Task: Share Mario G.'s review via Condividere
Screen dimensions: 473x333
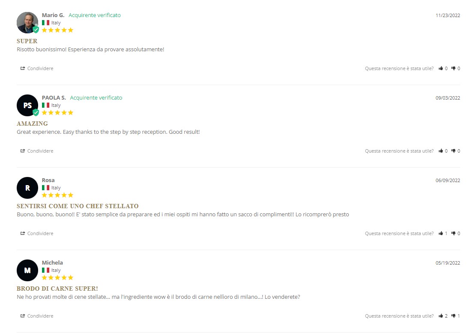Action: (x=37, y=68)
